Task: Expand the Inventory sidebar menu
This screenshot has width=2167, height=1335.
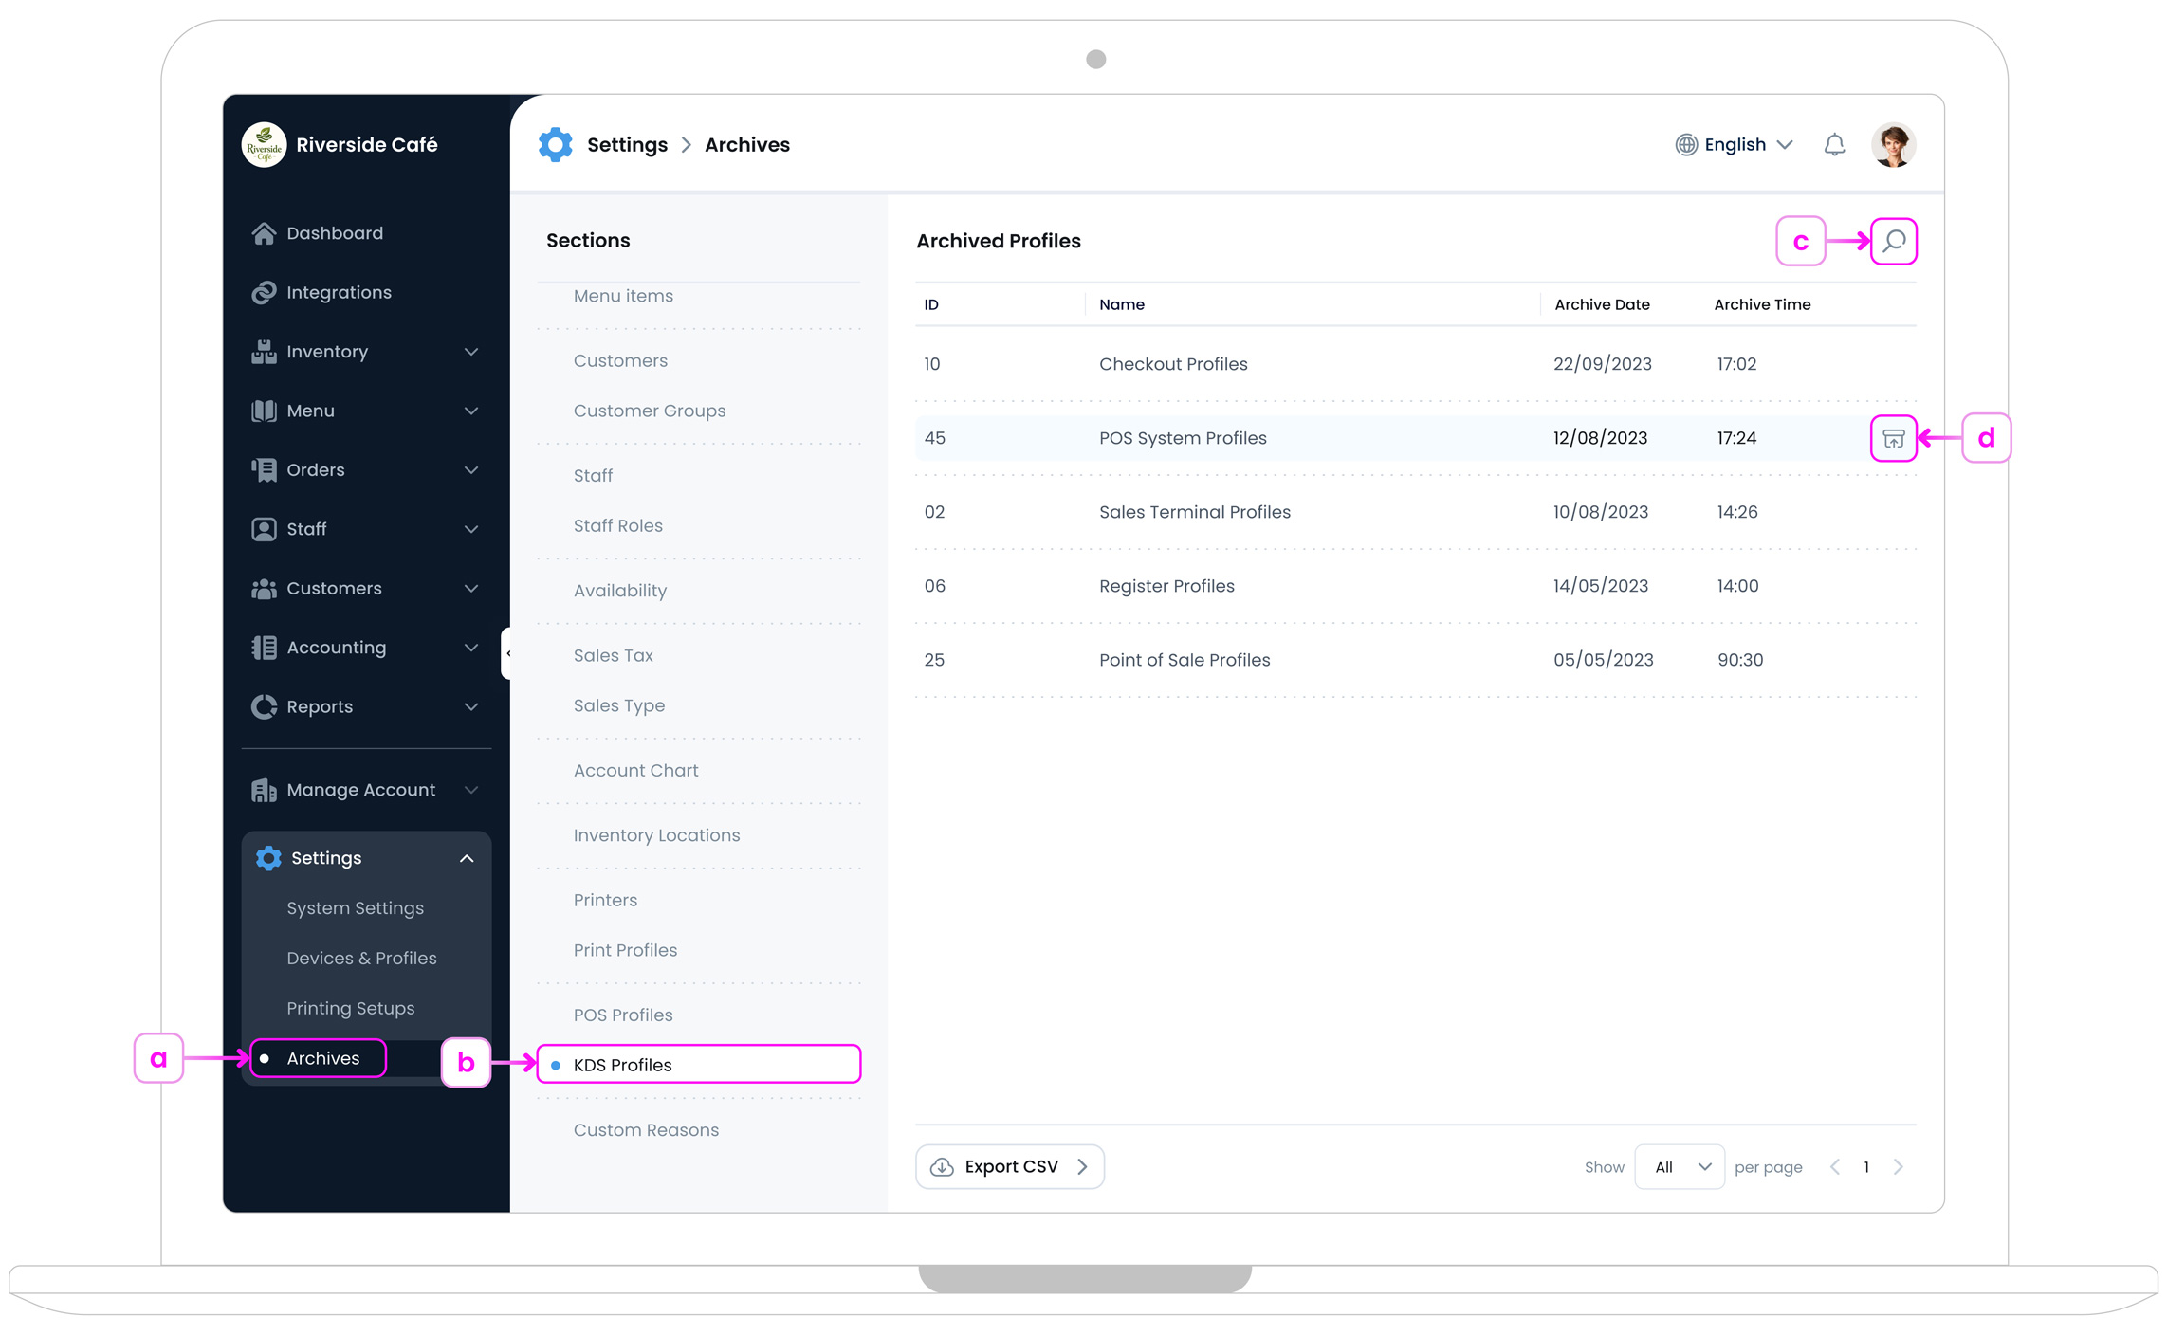Action: click(471, 352)
